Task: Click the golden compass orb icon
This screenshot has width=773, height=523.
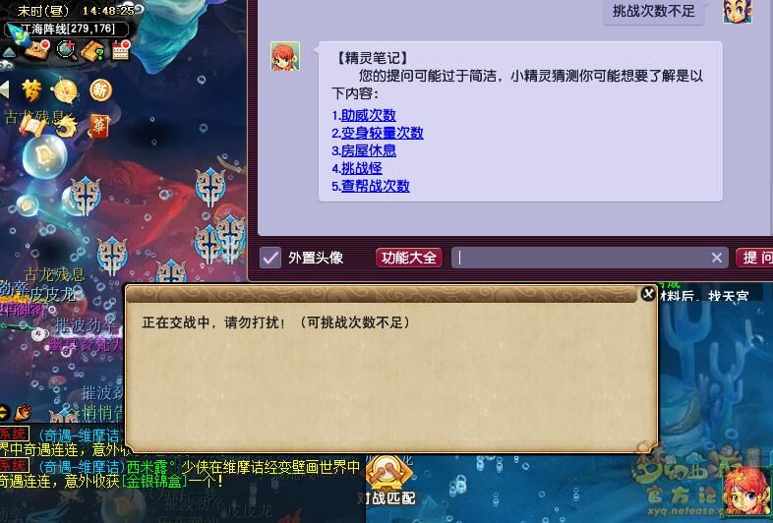Action: coord(66,90)
